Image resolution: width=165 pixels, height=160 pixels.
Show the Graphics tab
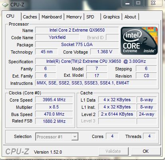click(111, 17)
